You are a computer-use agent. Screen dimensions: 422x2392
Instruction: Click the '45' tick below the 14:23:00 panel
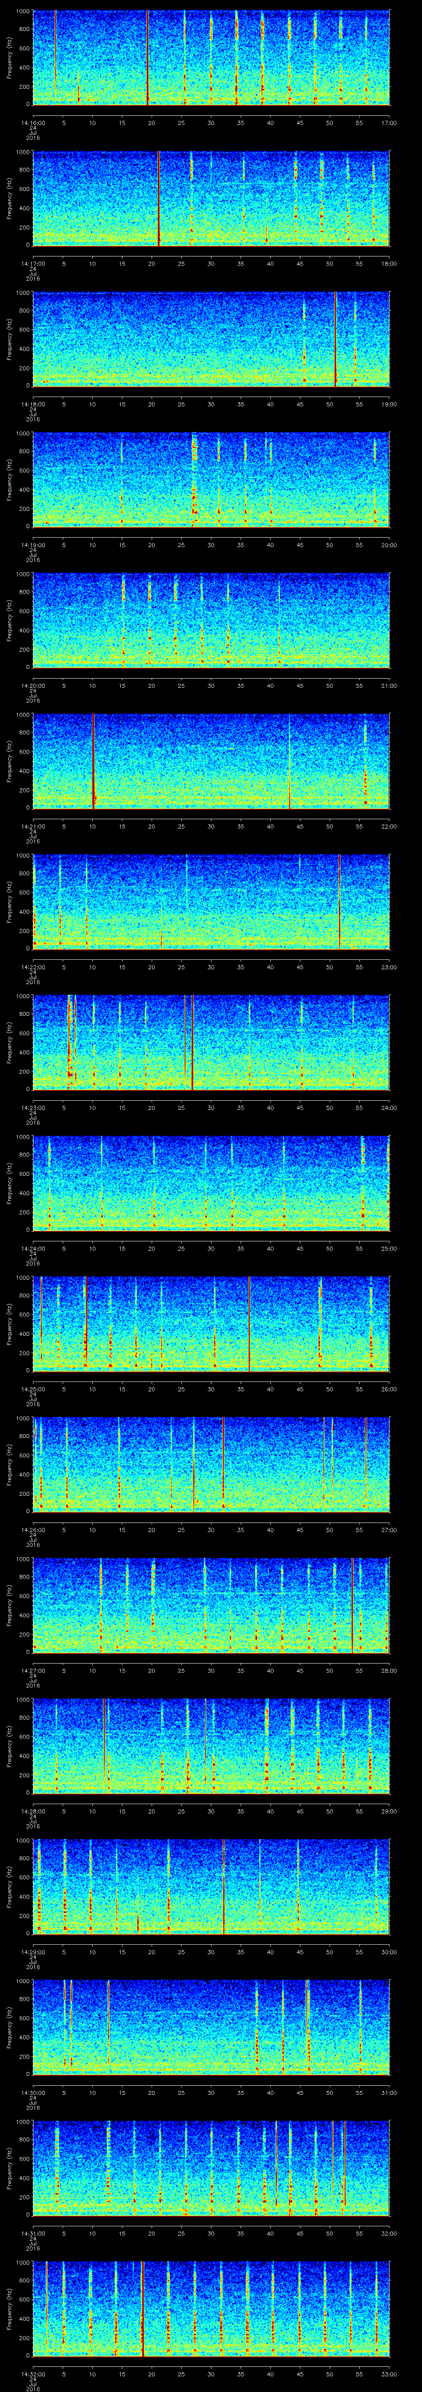[300, 1108]
